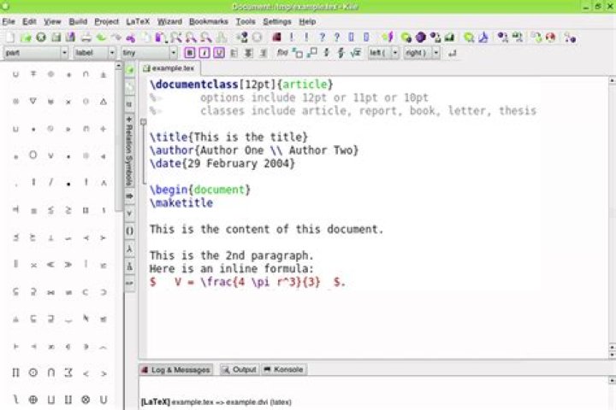The width and height of the screenshot is (616, 410).
Task: Click the center alignment icon
Action: pos(249,53)
